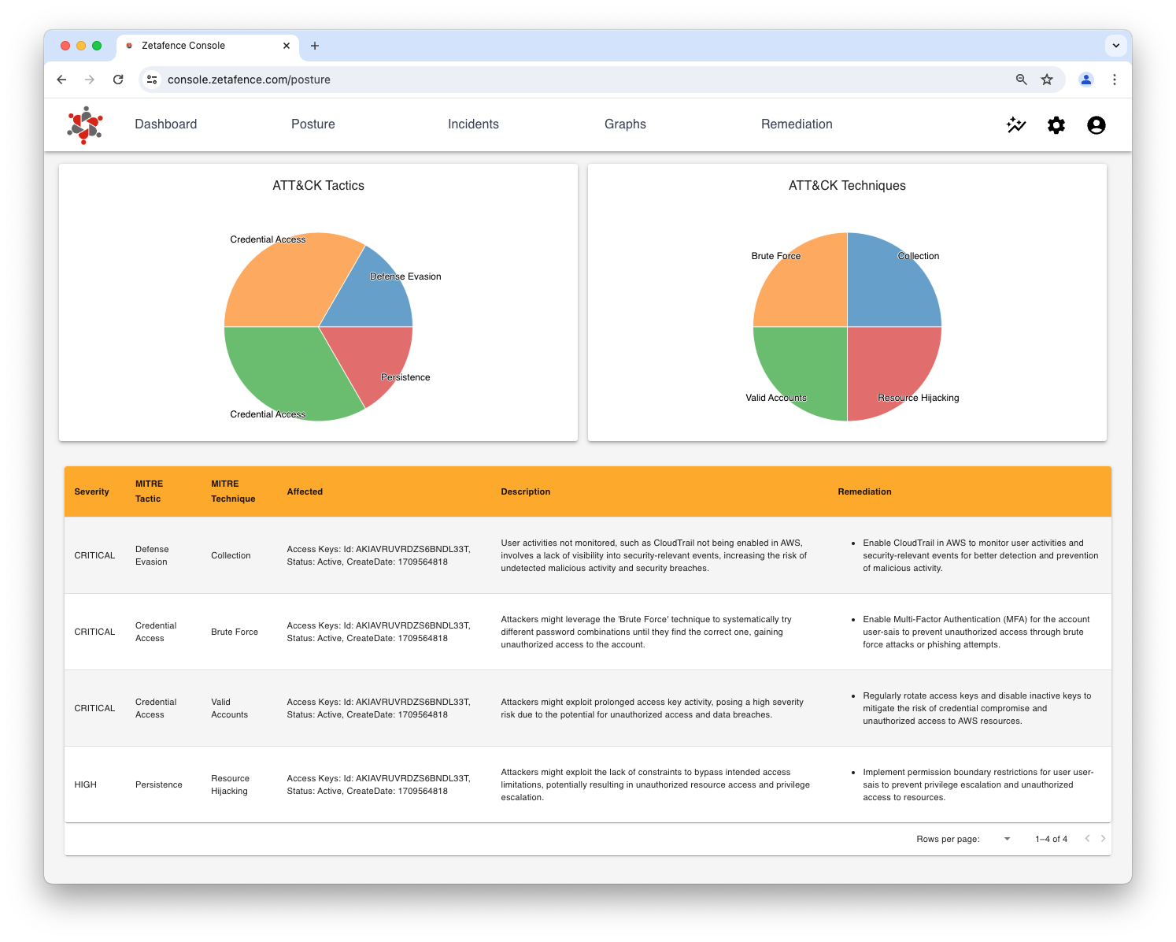Open settings via gear icon

pos(1056,125)
